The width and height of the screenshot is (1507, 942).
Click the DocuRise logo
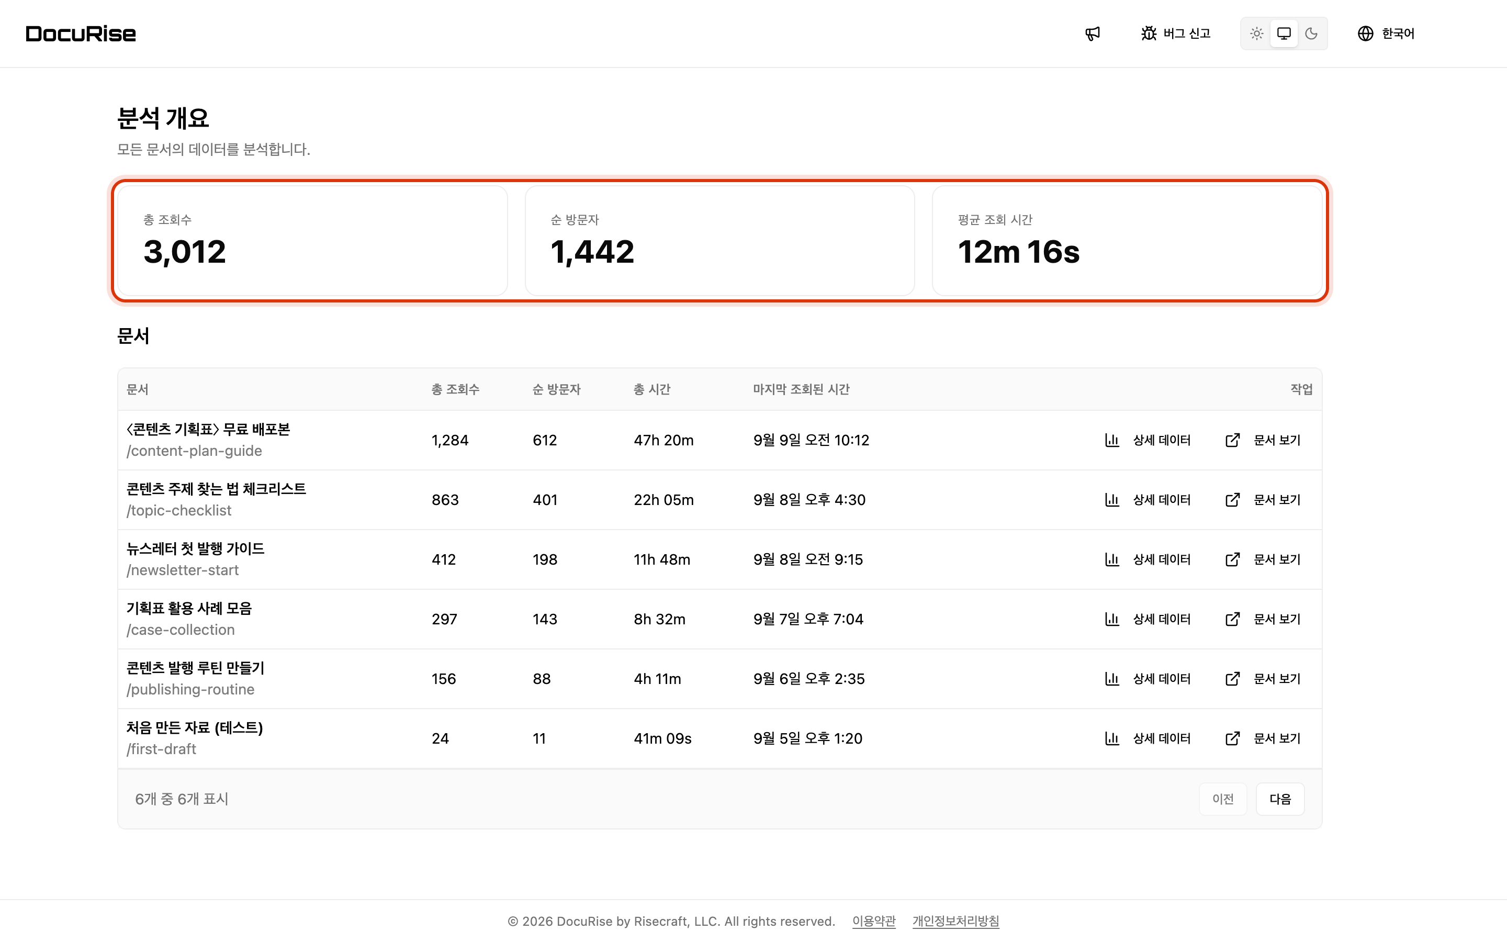point(81,33)
